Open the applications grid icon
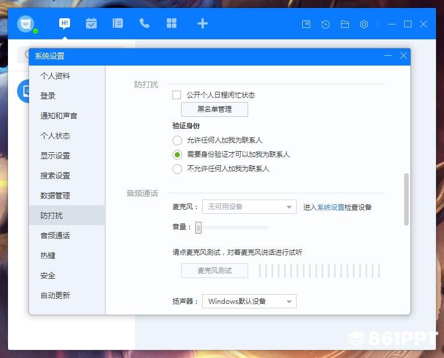The width and height of the screenshot is (444, 358). (x=171, y=23)
